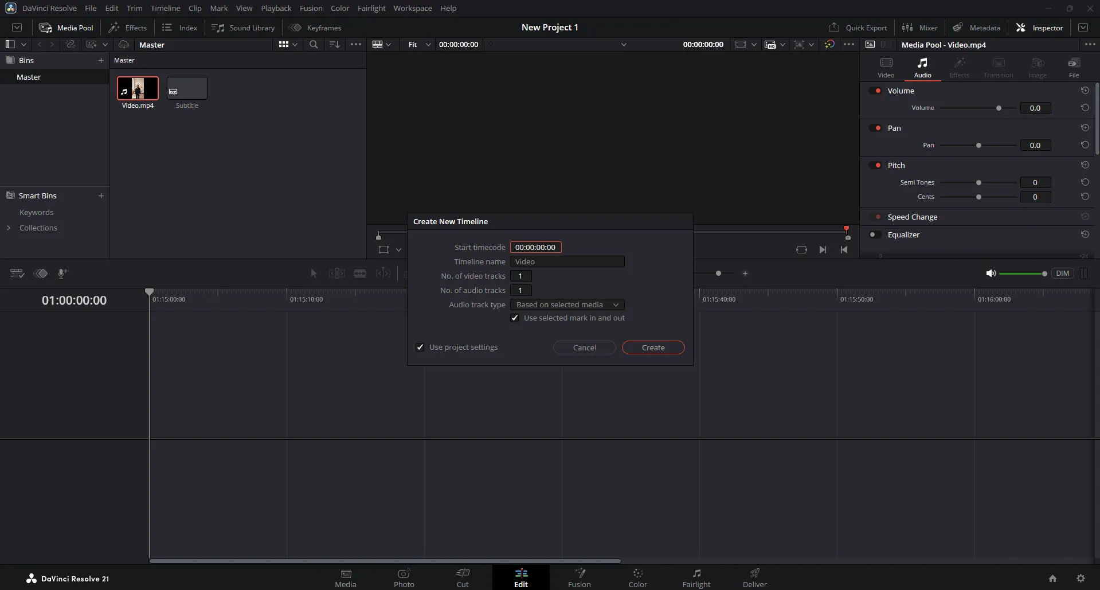Image resolution: width=1100 pixels, height=590 pixels.
Task: Open the Index panel
Action: (179, 28)
